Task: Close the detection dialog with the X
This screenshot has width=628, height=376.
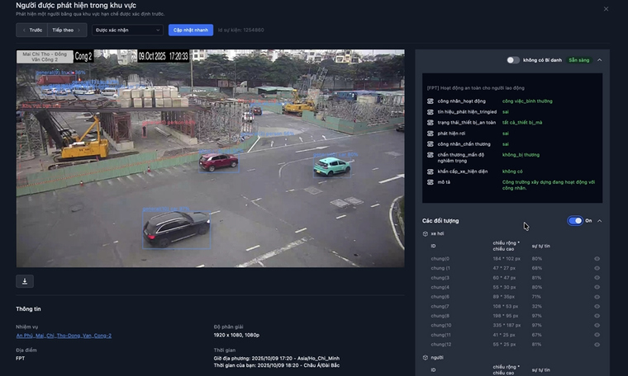Action: tap(606, 9)
